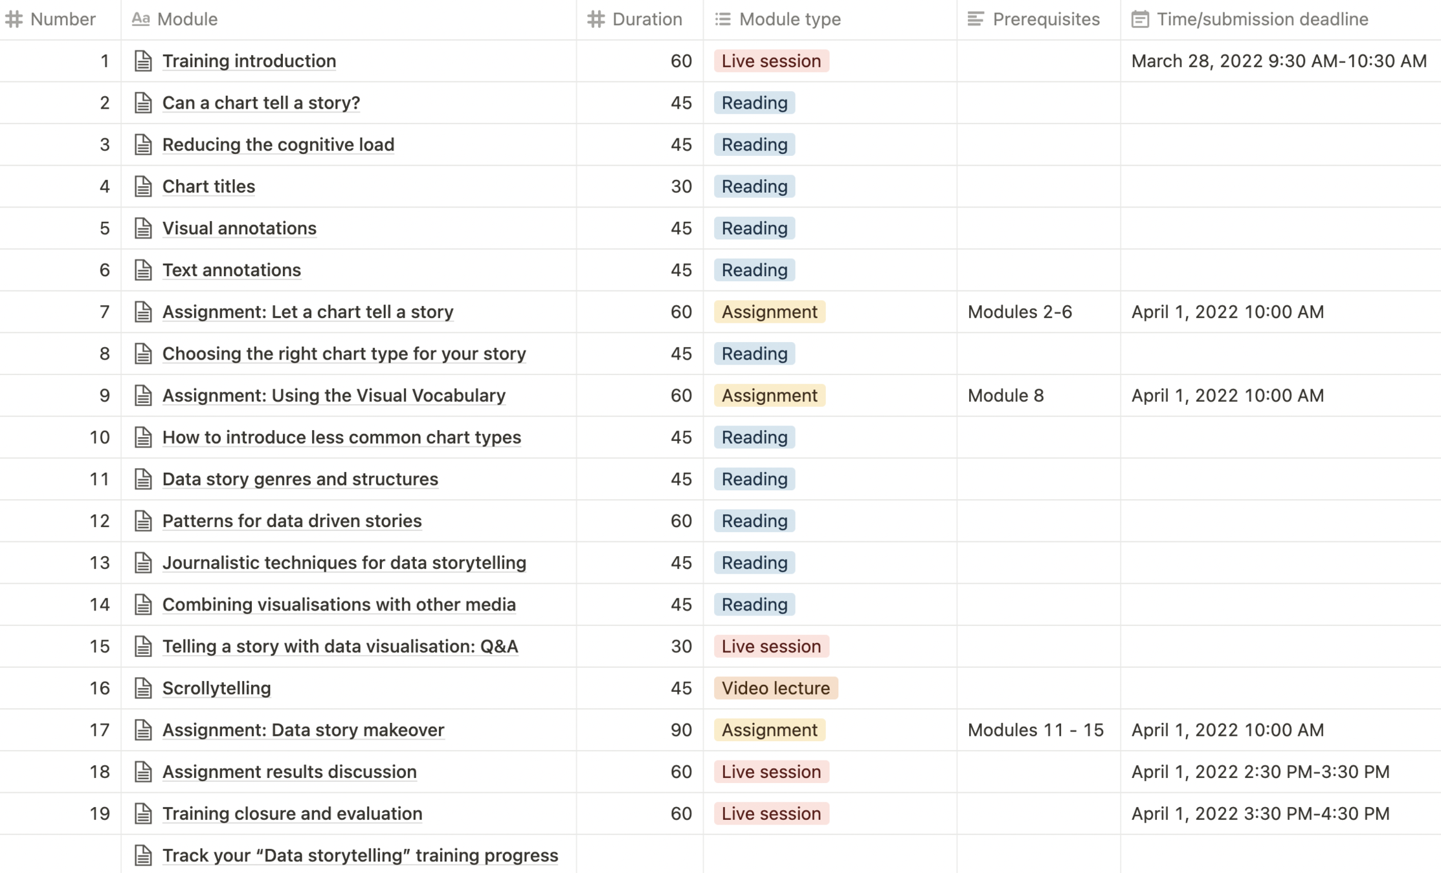Screen dimensions: 1441x873
Task: Click the text icon in the Prerequisites header
Action: point(976,19)
